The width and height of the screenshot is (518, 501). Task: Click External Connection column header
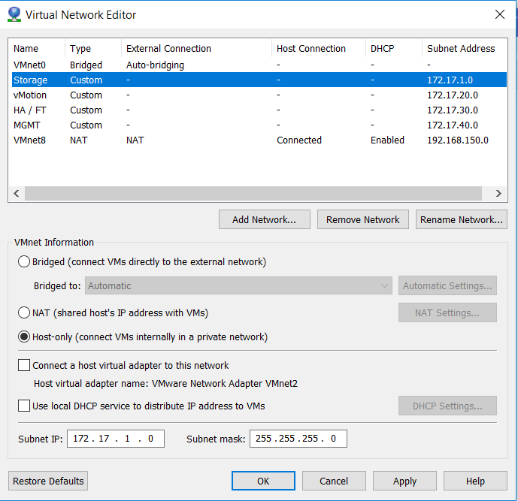point(196,49)
